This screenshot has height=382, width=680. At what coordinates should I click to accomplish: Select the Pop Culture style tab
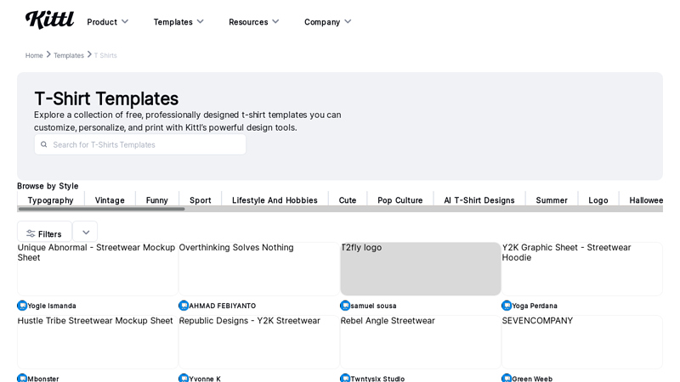(399, 200)
